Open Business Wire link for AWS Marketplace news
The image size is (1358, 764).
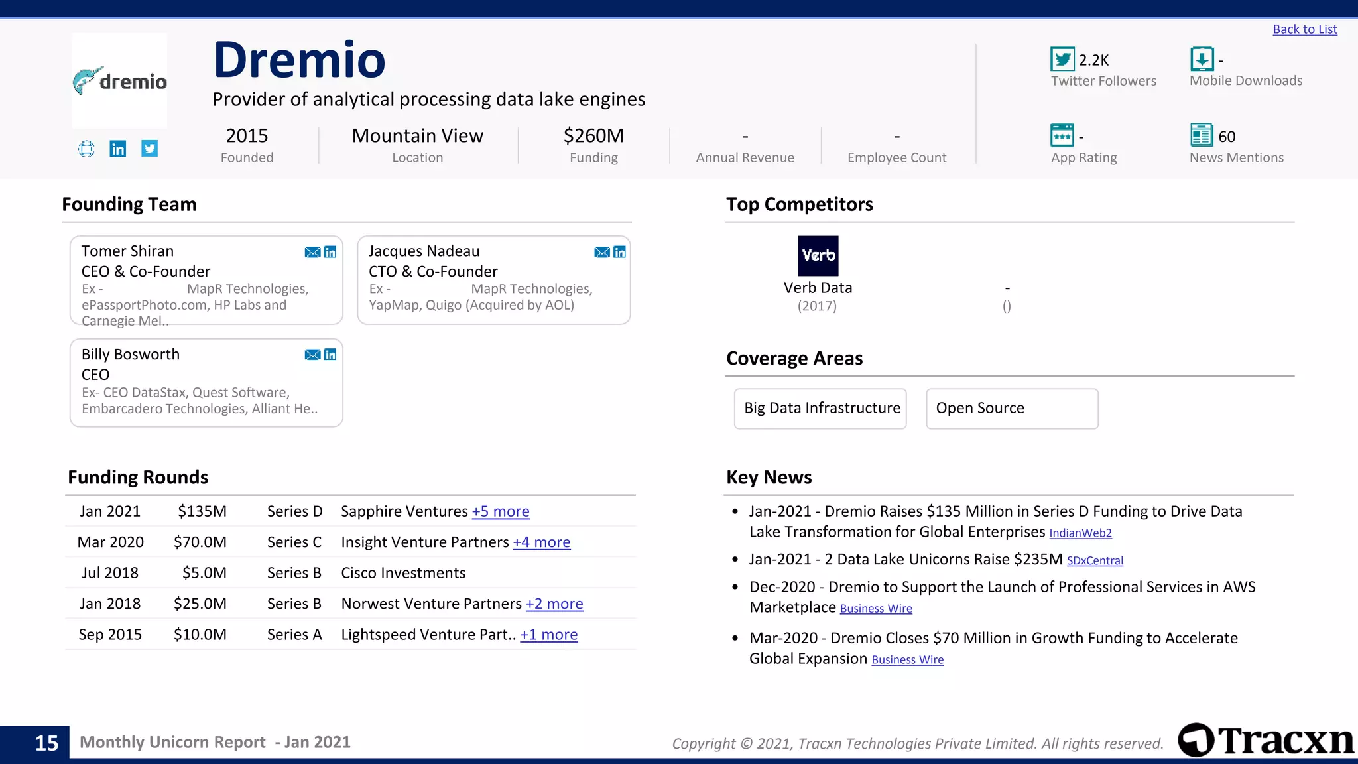876,609
